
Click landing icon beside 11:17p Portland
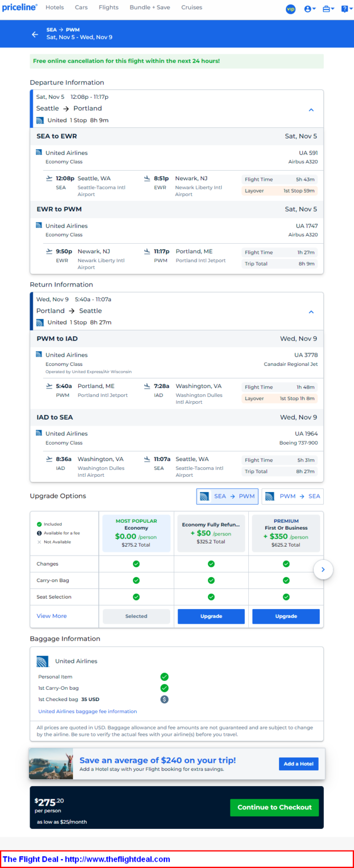tap(147, 251)
